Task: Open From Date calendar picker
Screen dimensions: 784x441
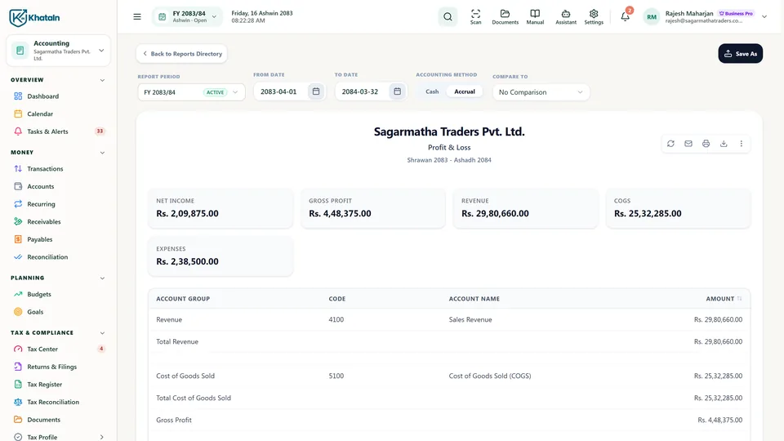Action: click(316, 91)
